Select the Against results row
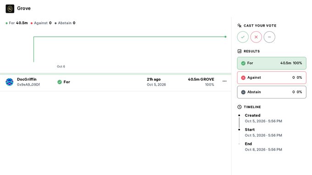 tap(272, 78)
